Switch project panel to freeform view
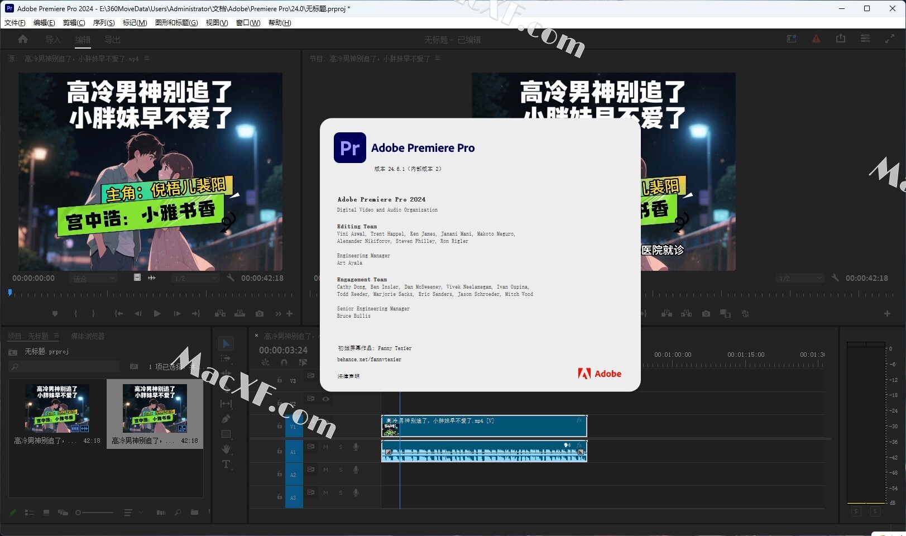 [x=63, y=513]
